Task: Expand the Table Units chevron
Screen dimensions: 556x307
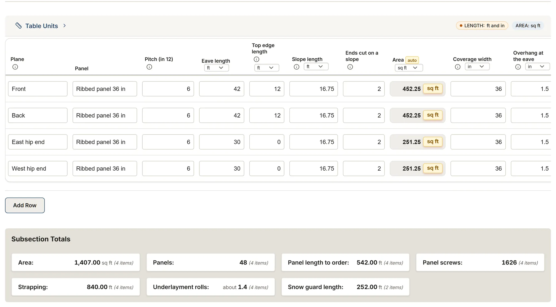Action: [64, 26]
